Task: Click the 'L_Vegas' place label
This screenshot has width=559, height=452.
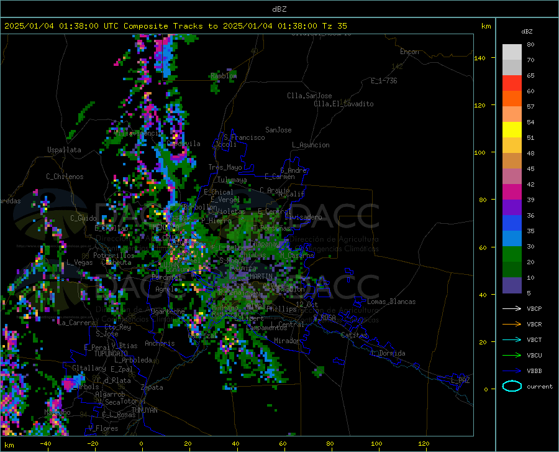Action: point(80,262)
